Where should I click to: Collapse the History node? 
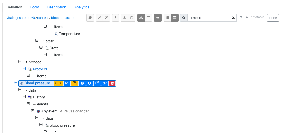pos(24,97)
